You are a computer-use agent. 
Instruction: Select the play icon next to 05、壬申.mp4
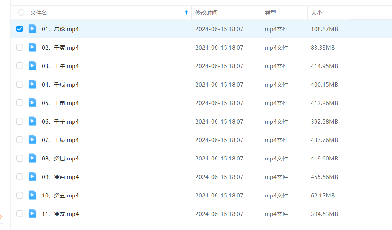point(33,103)
